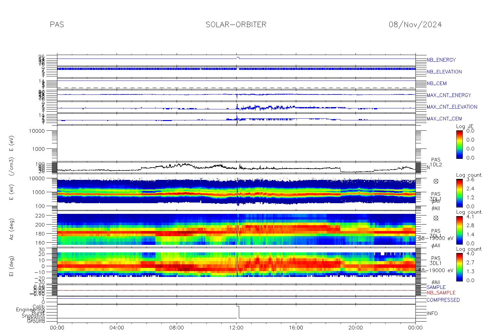Viewport: 490px width, 330px height.
Task: Select the MAX_CNT_ELEVATION label
Action: click(452, 107)
